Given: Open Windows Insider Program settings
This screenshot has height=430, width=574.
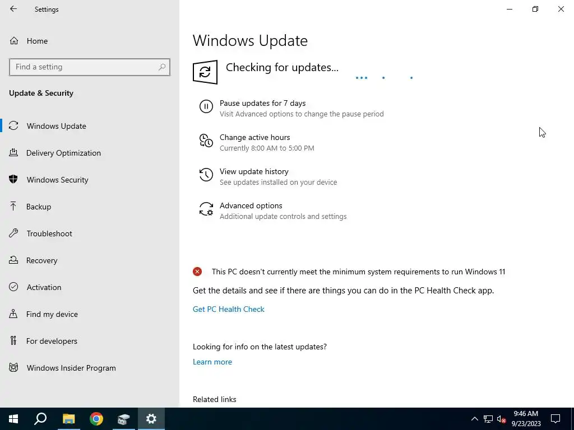Looking at the screenshot, I should click(71, 368).
